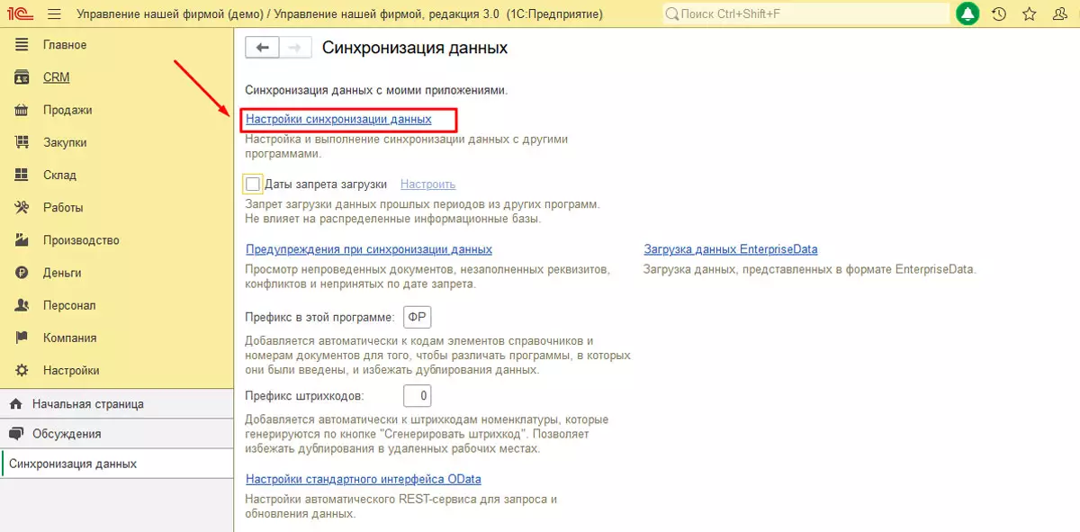Image resolution: width=1080 pixels, height=532 pixels.
Task: Click the Производство factory icon
Action: (x=22, y=240)
